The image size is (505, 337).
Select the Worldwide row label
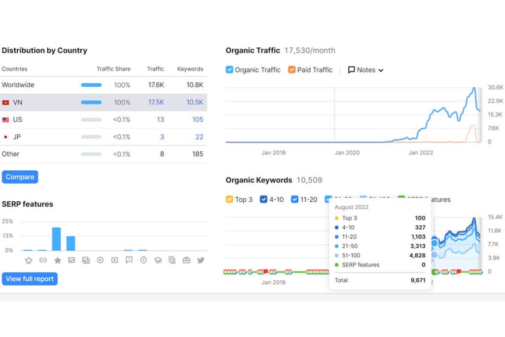tap(18, 85)
